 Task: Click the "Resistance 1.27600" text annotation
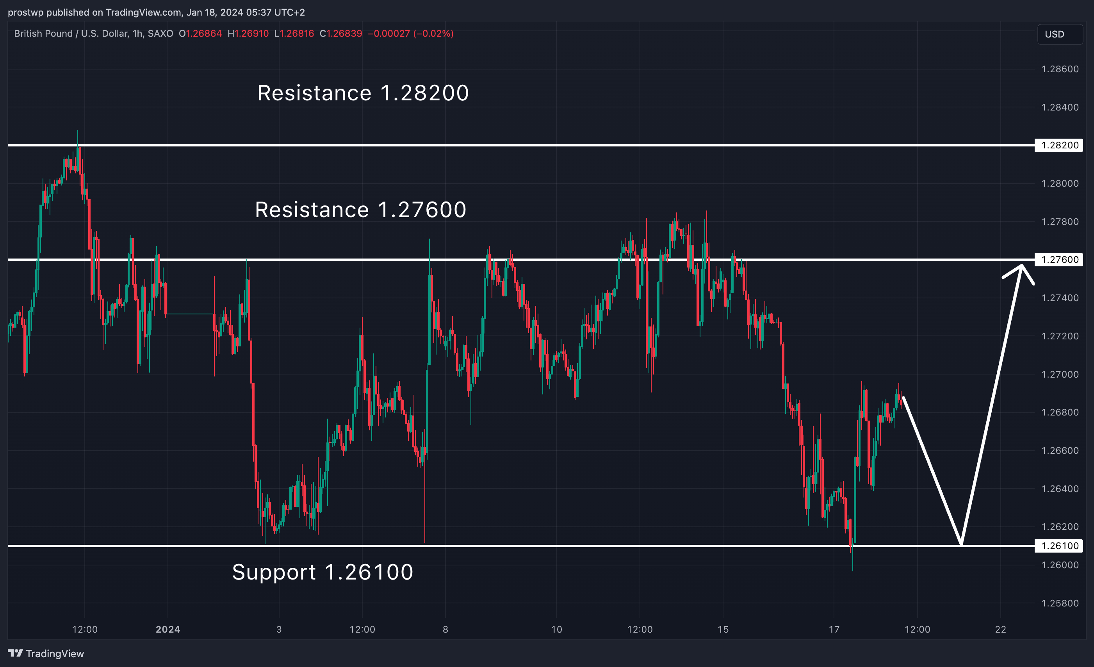[x=360, y=210]
